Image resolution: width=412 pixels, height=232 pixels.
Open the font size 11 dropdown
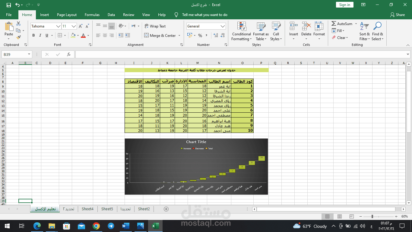point(74,26)
